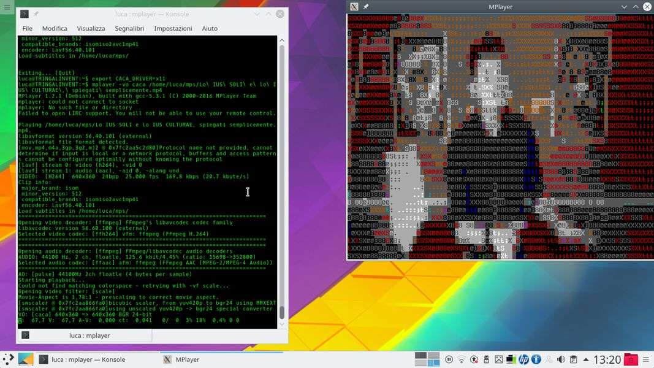Screen dimensions: 654x368
Task: Click the image viewer tray icon
Action: click(x=499, y=359)
